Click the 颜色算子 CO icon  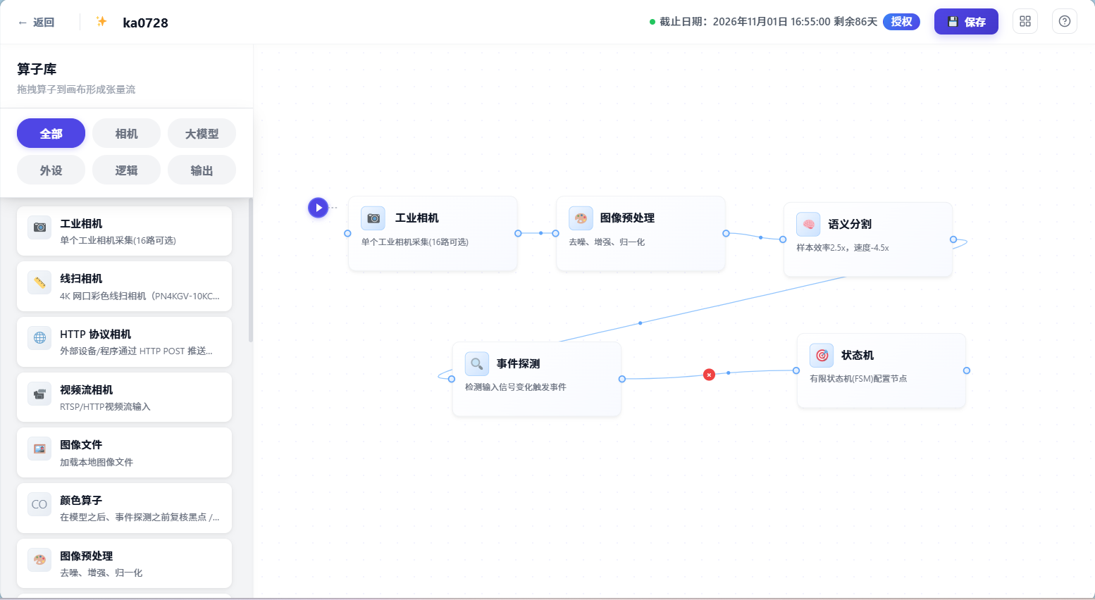coord(39,504)
